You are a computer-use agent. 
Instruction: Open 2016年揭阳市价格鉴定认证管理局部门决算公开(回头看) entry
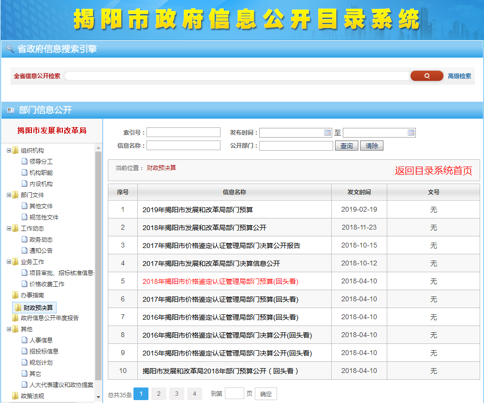227,335
